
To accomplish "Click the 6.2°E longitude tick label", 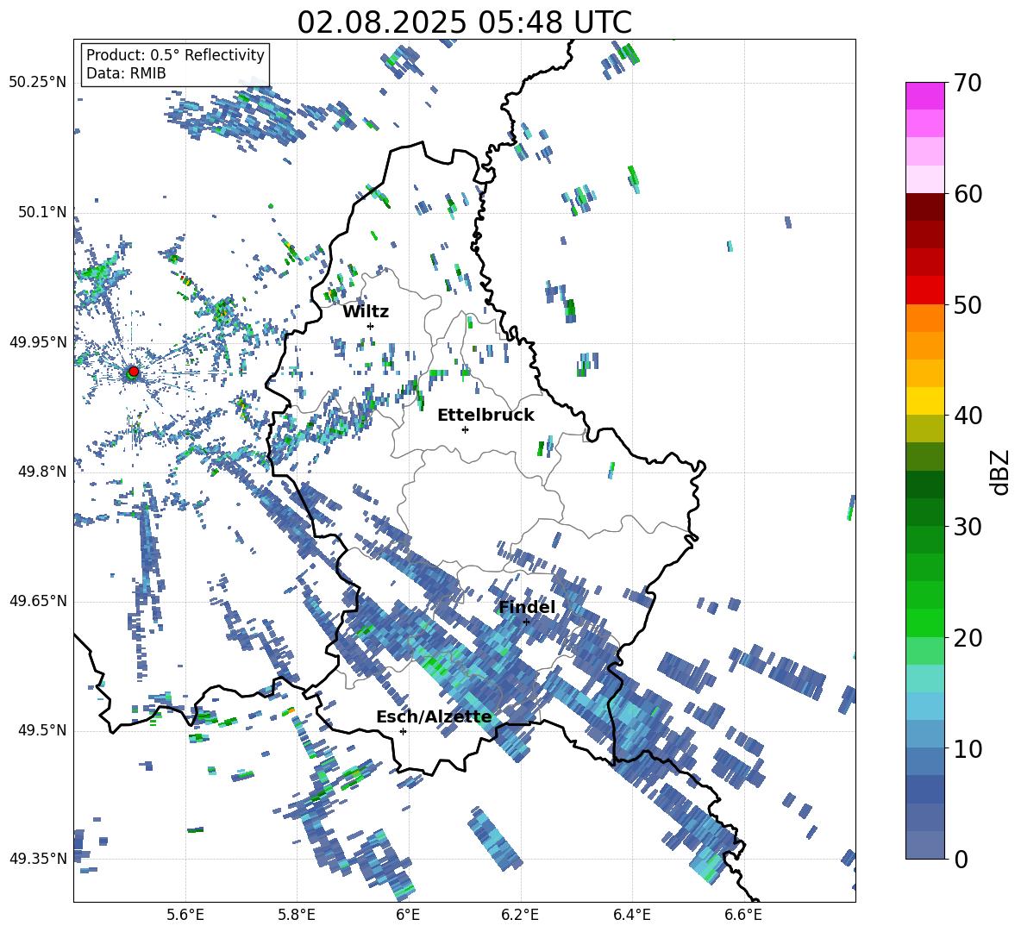I will coord(520,915).
